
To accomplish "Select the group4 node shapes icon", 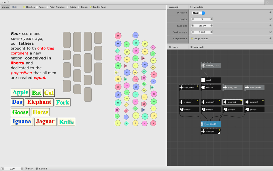I will tap(247, 109).
